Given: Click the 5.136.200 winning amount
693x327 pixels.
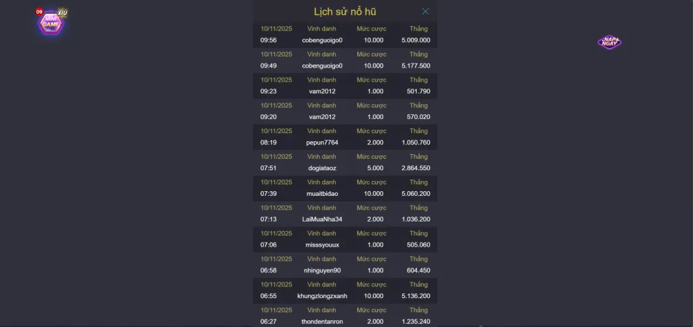Looking at the screenshot, I should pyautogui.click(x=416, y=296).
